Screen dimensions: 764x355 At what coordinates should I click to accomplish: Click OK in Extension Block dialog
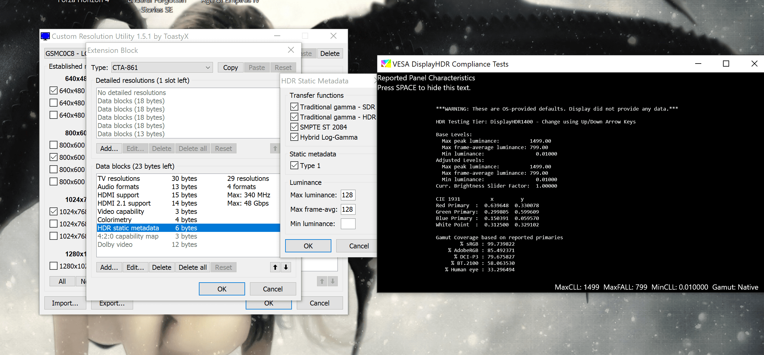point(222,289)
